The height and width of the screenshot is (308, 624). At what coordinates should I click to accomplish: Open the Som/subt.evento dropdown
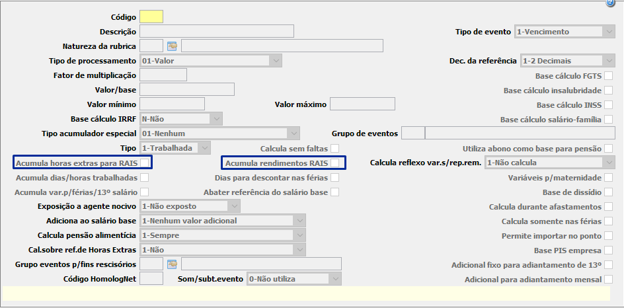point(293,279)
